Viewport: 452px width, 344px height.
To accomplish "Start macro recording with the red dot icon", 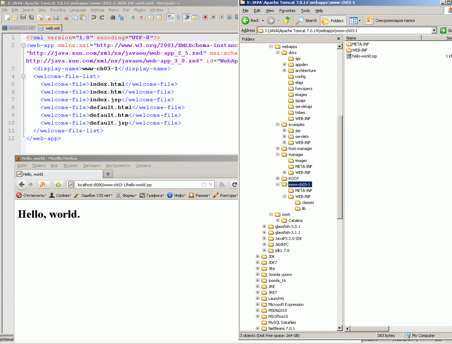I will click(205, 17).
